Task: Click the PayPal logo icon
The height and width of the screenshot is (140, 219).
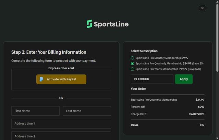Action: (x=41, y=79)
